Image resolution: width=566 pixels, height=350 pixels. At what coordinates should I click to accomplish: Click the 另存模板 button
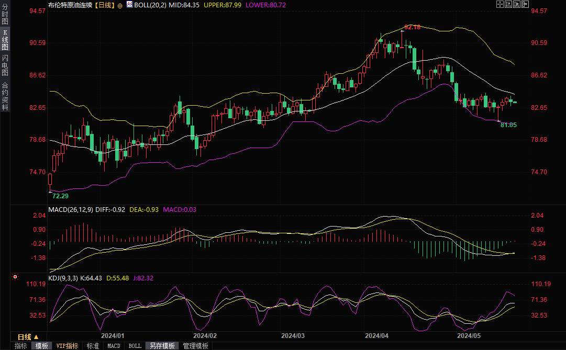pyautogui.click(x=162, y=346)
